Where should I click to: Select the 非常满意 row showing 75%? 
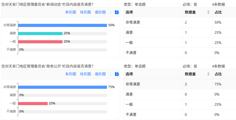pos(180,84)
